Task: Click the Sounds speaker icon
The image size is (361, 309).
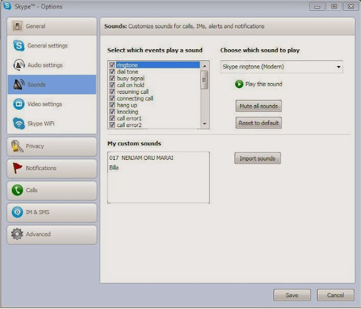Action: [x=19, y=84]
